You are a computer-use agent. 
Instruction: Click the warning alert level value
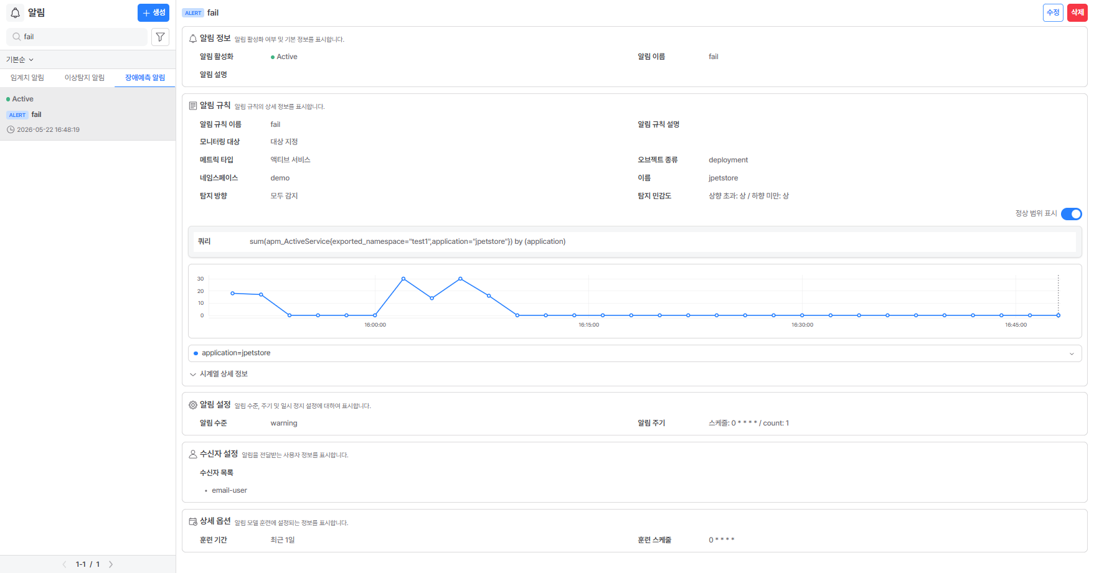pyautogui.click(x=284, y=423)
